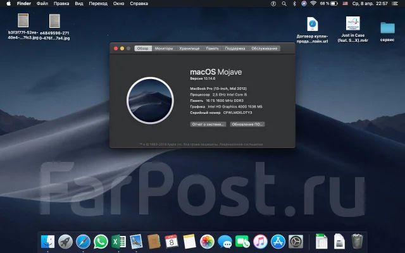Select the Just in Case m4r file

tap(353, 29)
